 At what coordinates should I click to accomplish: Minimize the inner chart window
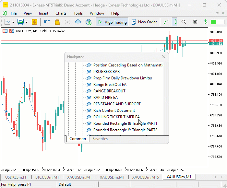coord(211,13)
